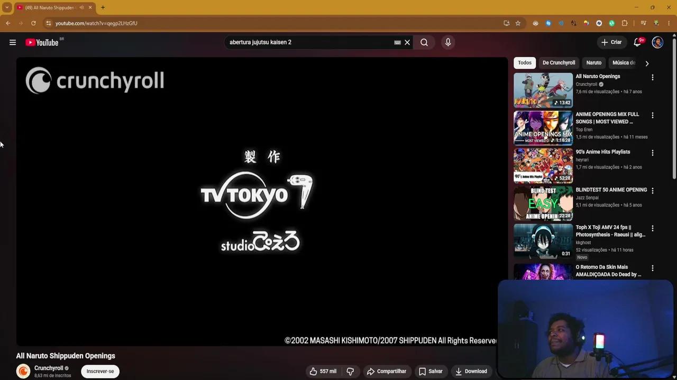Open Anime Openings Mix thumbnail

point(543,128)
